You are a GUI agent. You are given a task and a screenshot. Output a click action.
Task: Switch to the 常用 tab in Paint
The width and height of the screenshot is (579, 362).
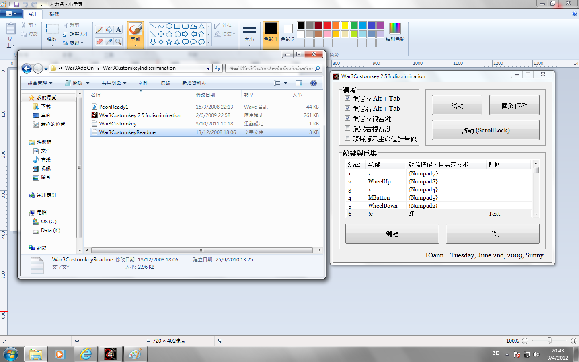(x=33, y=14)
